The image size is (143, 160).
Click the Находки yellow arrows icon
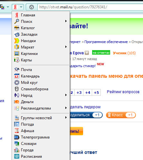17,41
